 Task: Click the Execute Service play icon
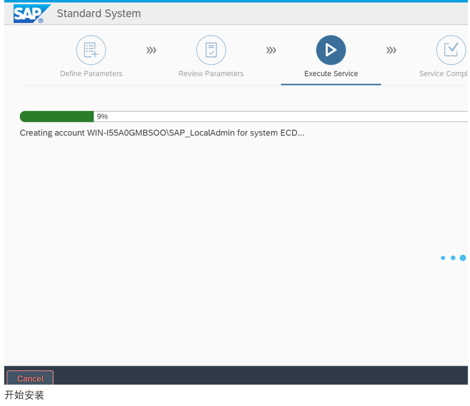pos(331,50)
